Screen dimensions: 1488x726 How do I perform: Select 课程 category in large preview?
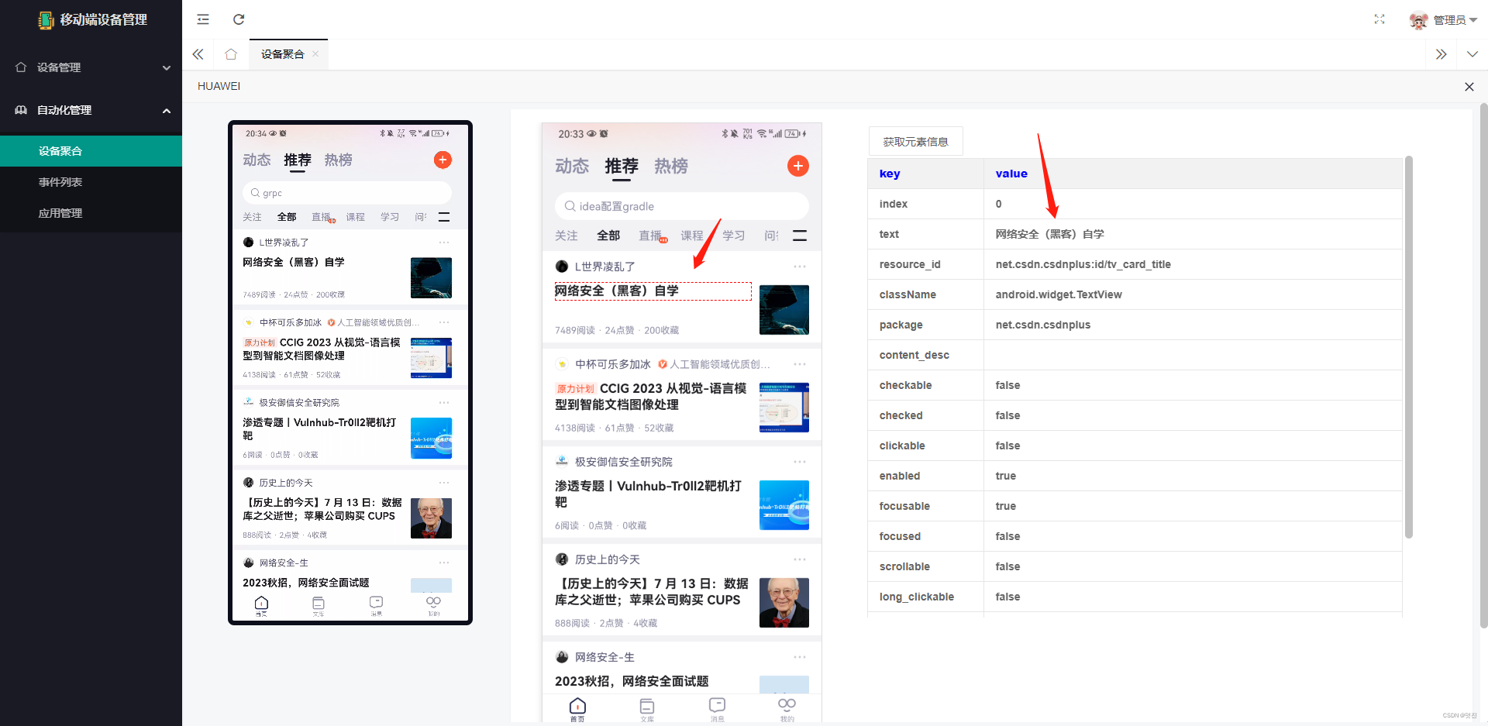(x=692, y=236)
